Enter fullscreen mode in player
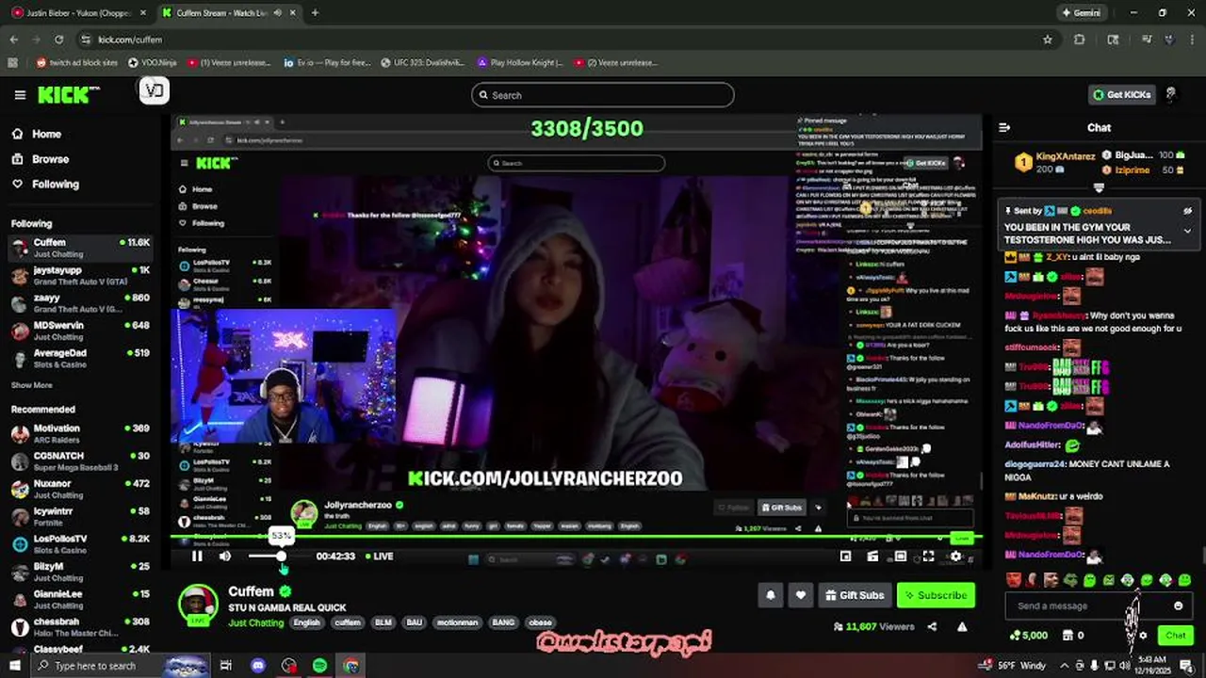Viewport: 1206px width, 678px height. (928, 557)
